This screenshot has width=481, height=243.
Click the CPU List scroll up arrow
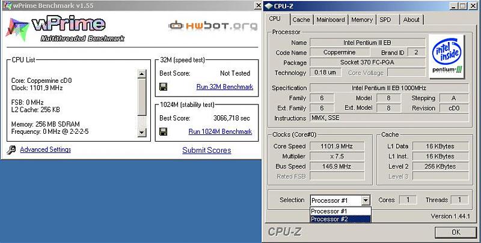pyautogui.click(x=141, y=74)
